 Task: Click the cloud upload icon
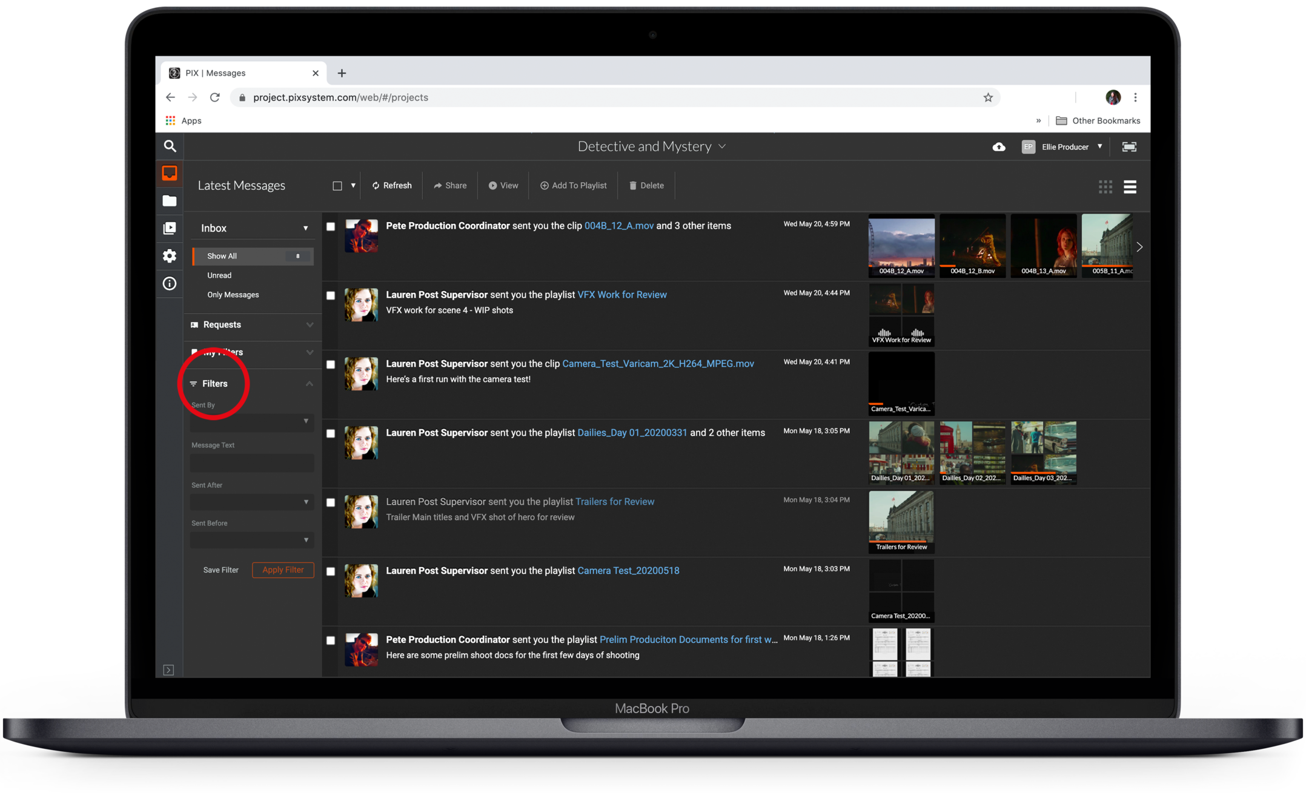click(999, 147)
